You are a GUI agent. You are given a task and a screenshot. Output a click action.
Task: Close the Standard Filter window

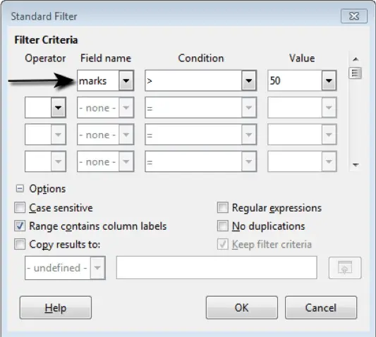(x=354, y=16)
